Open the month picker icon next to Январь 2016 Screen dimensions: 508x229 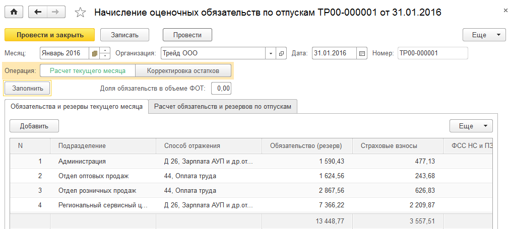pyautogui.click(x=94, y=53)
